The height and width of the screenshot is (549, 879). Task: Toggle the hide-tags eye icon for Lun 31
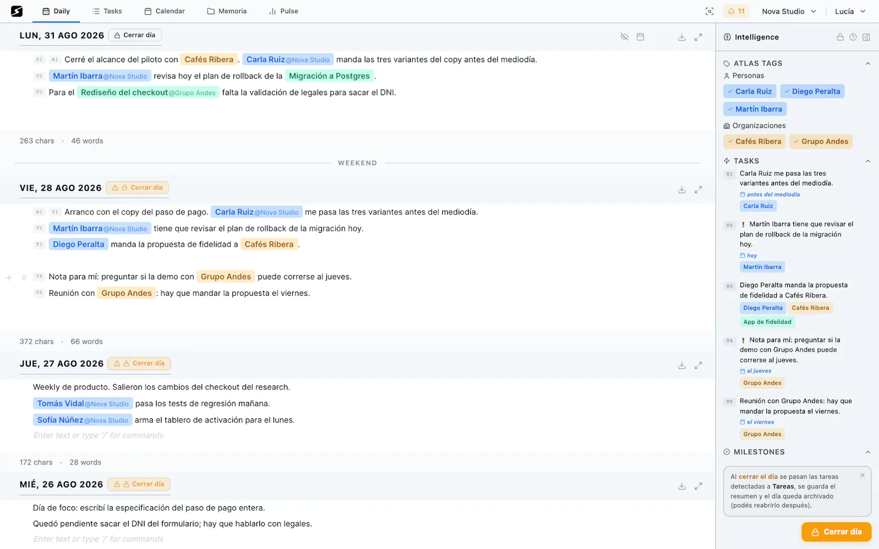[624, 37]
